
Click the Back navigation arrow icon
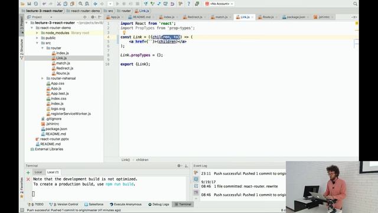[x=96, y=4]
